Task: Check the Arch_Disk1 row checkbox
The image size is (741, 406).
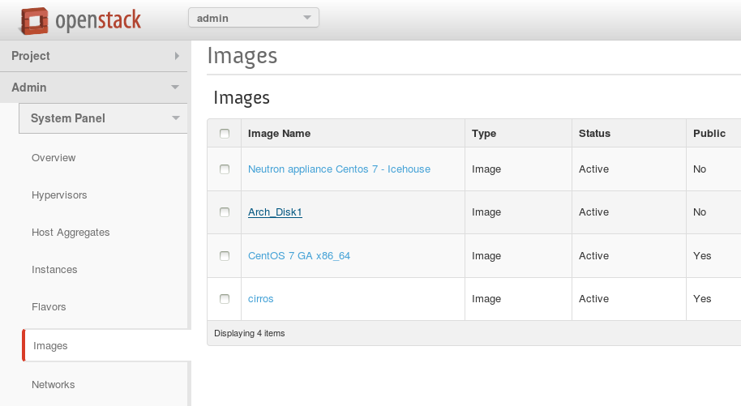Action: click(225, 212)
